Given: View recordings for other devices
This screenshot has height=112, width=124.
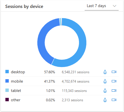Looking at the screenshot, I should tap(114, 100).
